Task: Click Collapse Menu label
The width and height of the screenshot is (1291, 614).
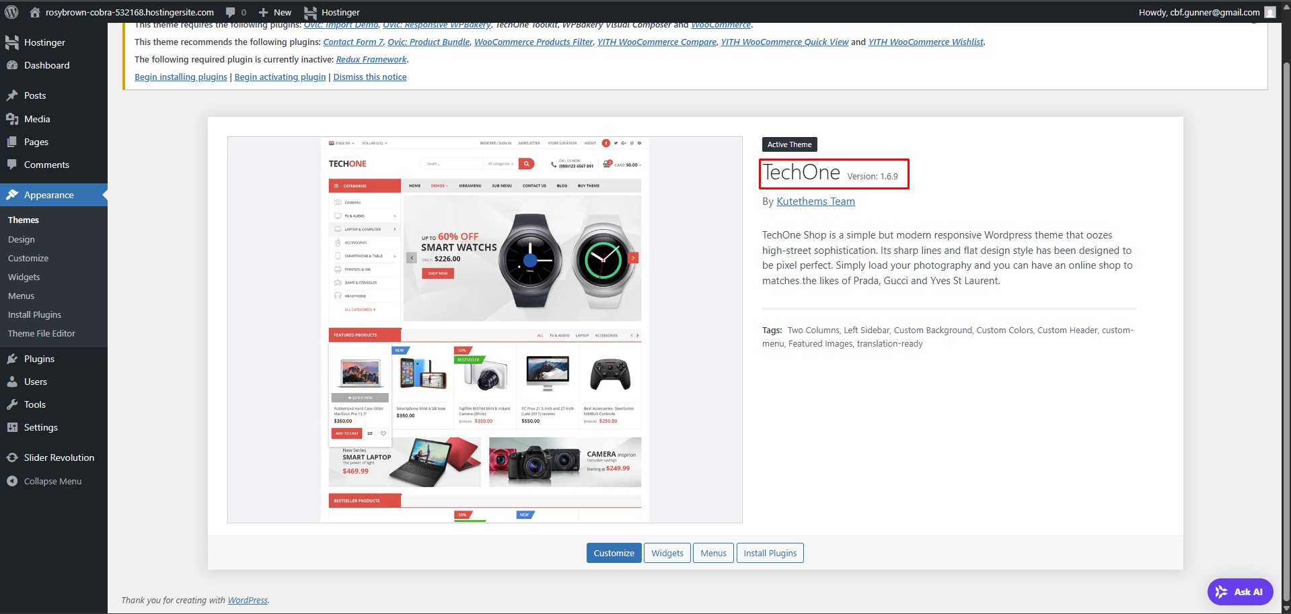Action: [x=52, y=481]
